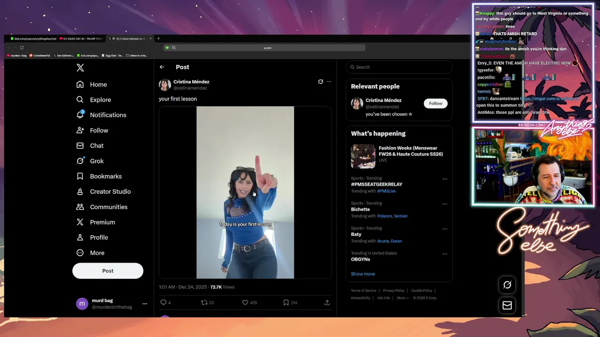The height and width of the screenshot is (337, 600).
Task: Click the Polanco related trend link
Action: point(384,216)
